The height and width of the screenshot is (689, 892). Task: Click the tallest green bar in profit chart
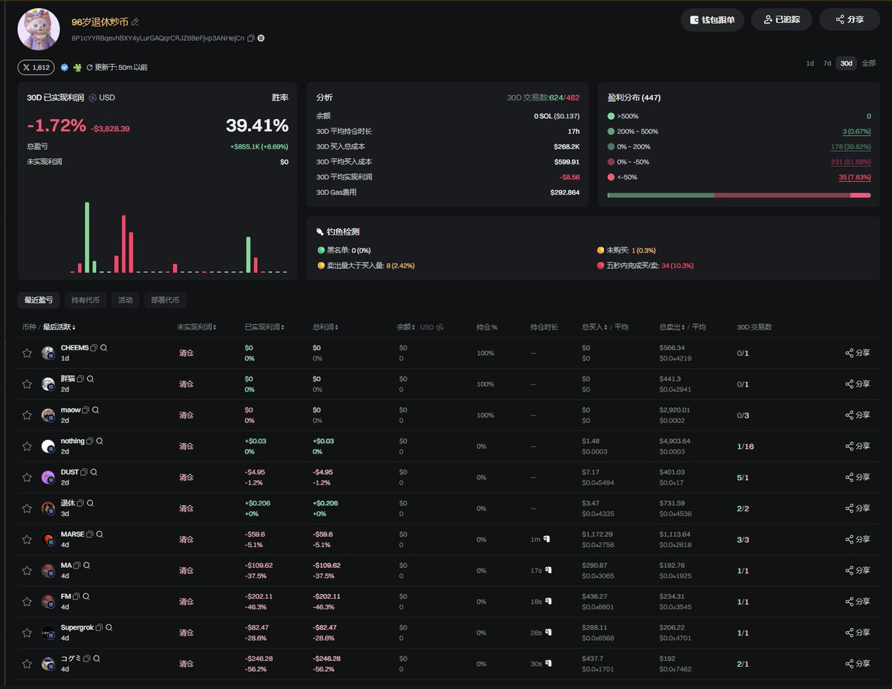click(87, 237)
